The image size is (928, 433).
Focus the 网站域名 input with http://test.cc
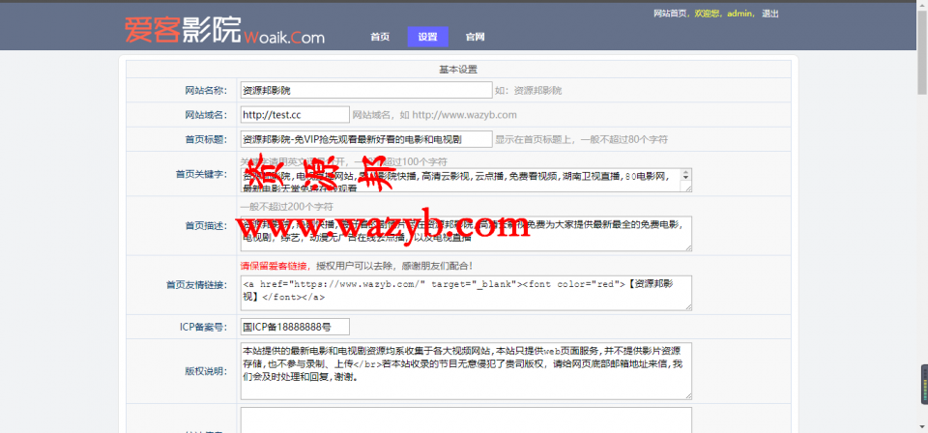(x=296, y=115)
